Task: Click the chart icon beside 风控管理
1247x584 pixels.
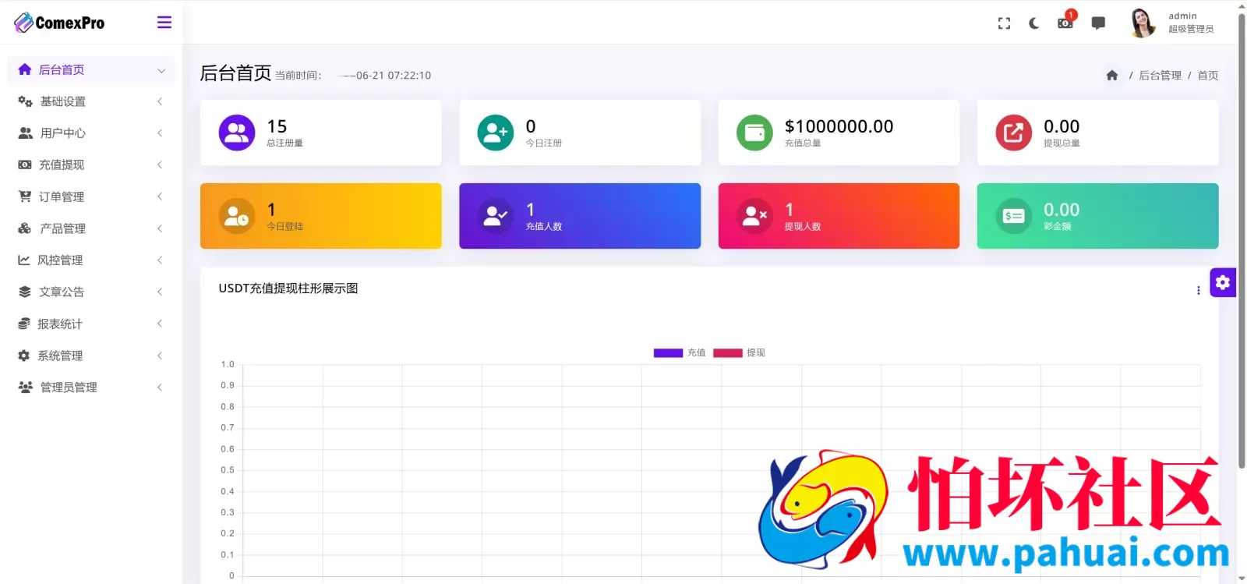Action: click(x=24, y=260)
